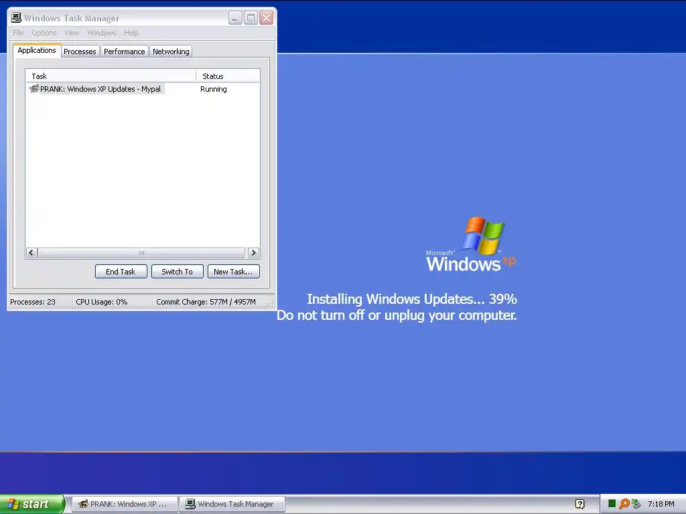
Task: Click the orange magnifier tray icon
Action: 624,504
